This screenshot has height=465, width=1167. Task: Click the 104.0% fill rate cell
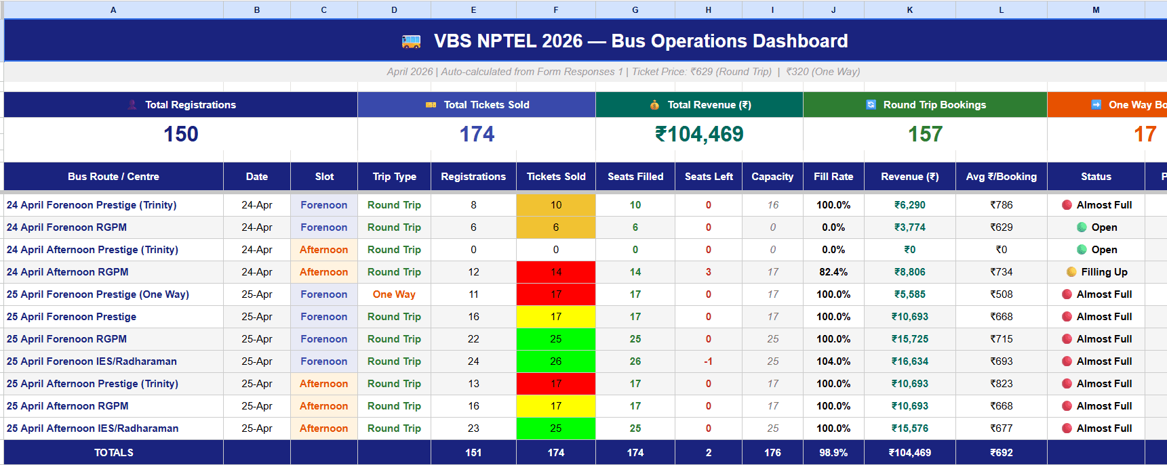pos(833,361)
